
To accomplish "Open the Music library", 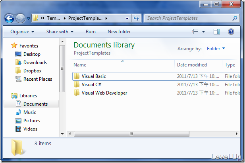I will coord(30,112).
